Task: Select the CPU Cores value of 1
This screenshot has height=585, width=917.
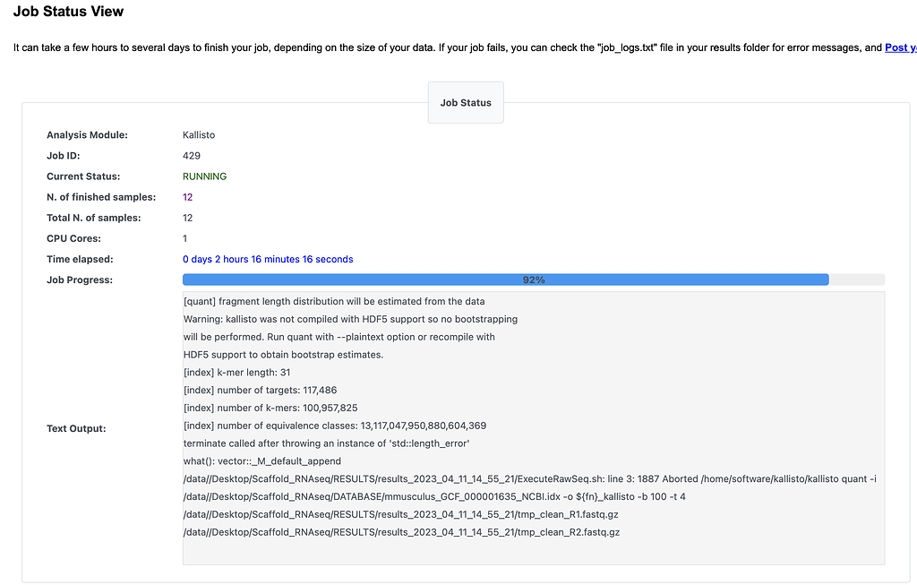Action: pyautogui.click(x=184, y=238)
